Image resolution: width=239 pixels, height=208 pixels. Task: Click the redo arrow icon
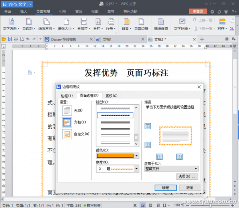click(x=34, y=39)
